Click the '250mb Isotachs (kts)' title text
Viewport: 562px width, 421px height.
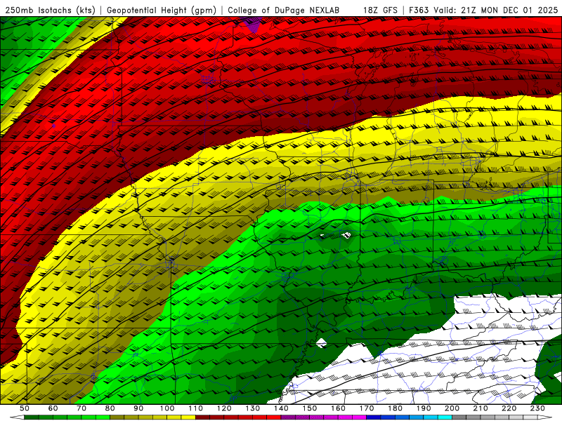click(50, 10)
